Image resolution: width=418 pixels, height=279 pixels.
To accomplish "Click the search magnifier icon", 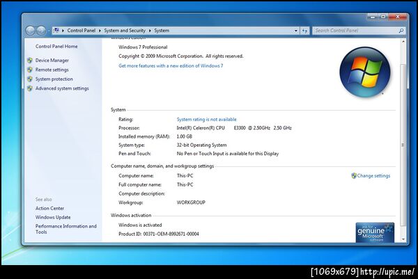I will 401,31.
